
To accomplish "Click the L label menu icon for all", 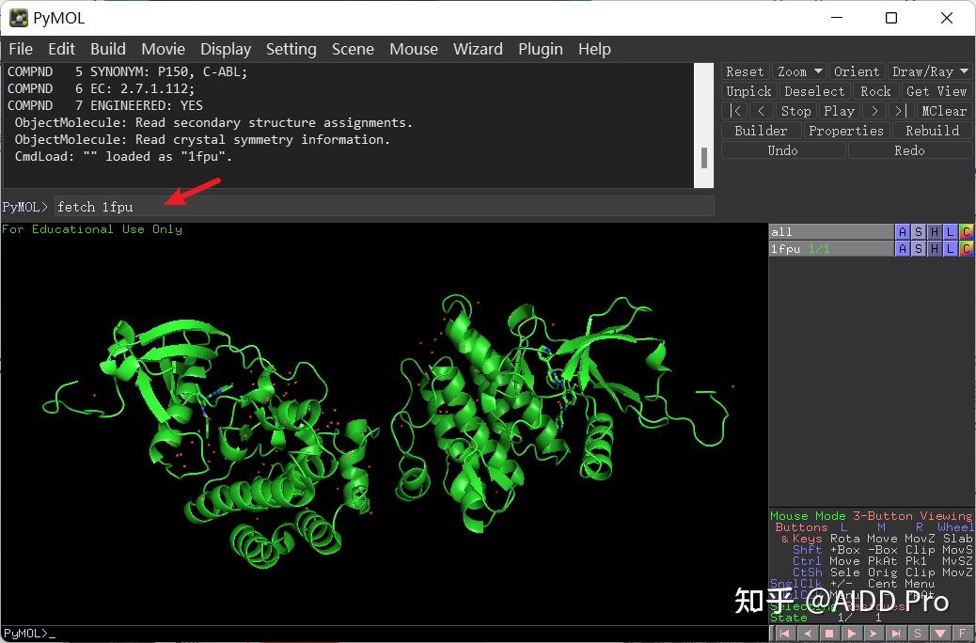I will coord(950,231).
